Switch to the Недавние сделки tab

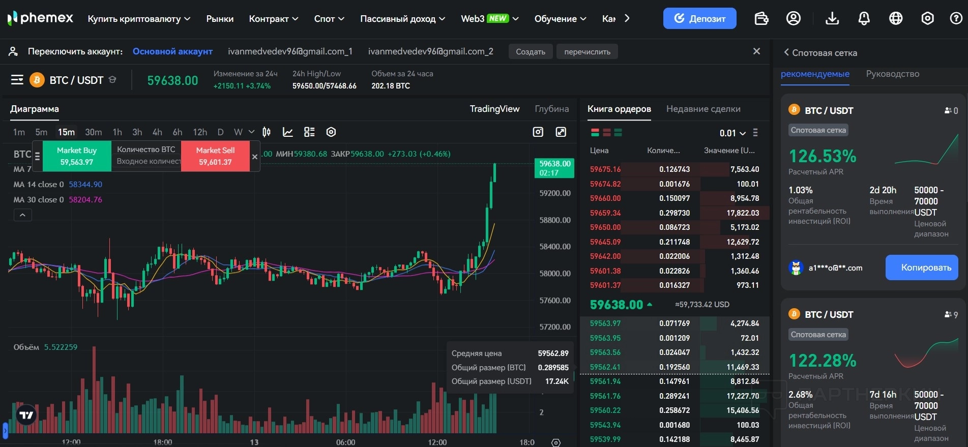tap(703, 109)
